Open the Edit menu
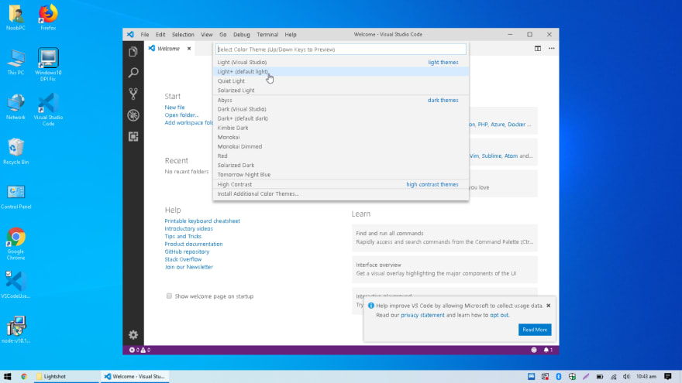This screenshot has height=383, width=682. (x=160, y=34)
